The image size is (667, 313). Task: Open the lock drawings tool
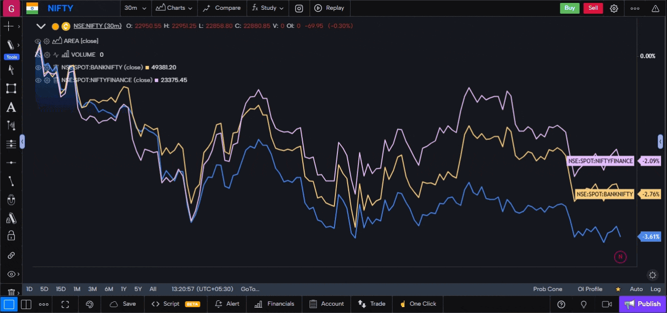11,237
